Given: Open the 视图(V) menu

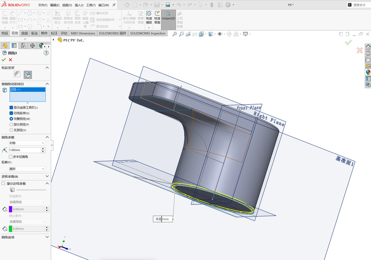Looking at the screenshot, I should 67,5.
